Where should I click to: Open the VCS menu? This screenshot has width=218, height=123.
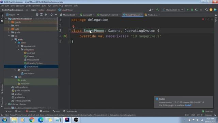[x=61, y=6]
